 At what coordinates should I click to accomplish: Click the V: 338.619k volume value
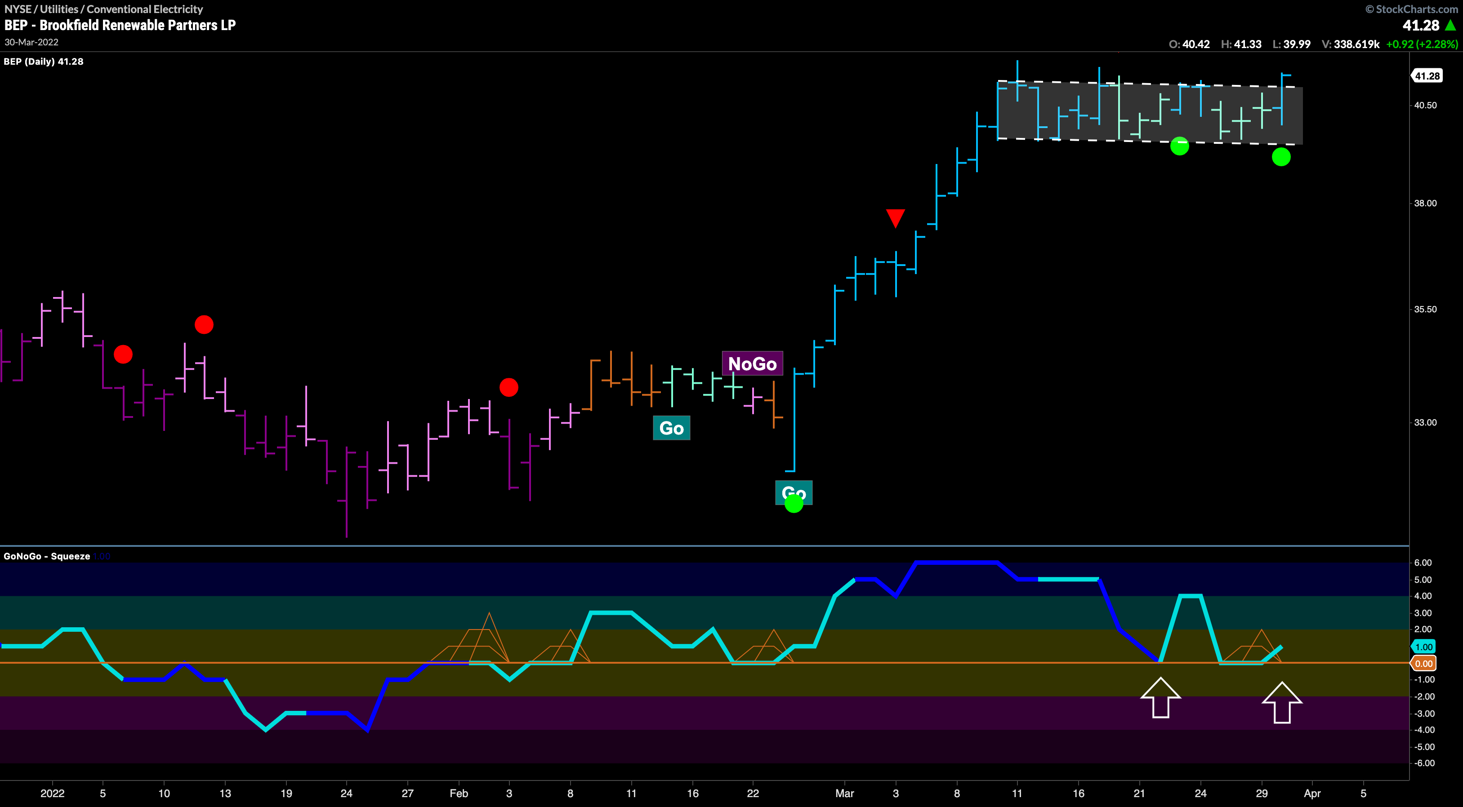tap(1351, 44)
